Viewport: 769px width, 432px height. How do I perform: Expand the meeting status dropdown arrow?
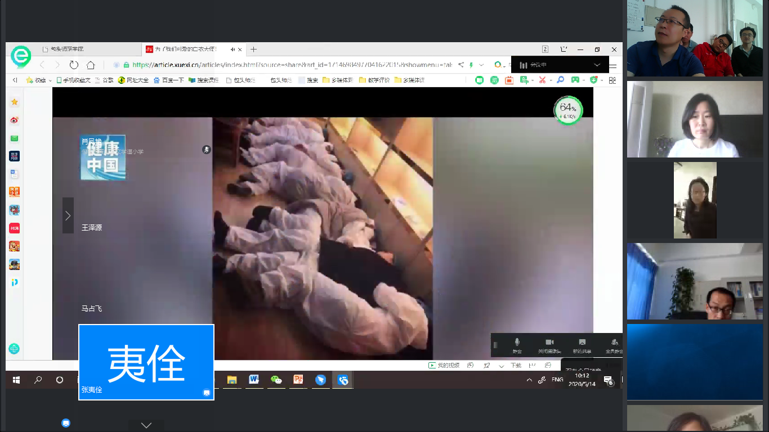[x=597, y=65]
